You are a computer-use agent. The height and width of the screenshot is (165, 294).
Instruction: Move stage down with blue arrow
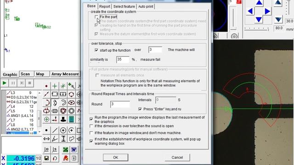pyautogui.click(x=259, y=19)
